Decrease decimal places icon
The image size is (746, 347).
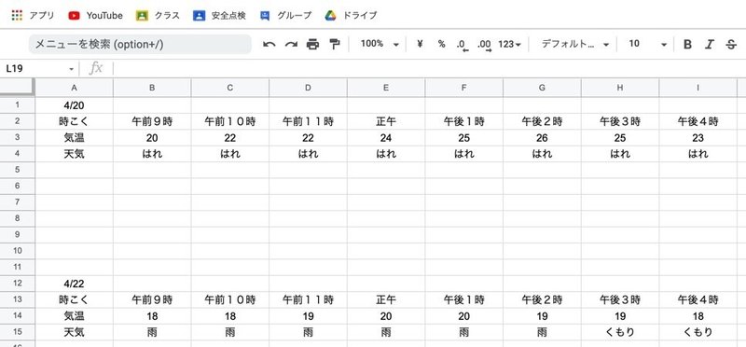point(462,45)
